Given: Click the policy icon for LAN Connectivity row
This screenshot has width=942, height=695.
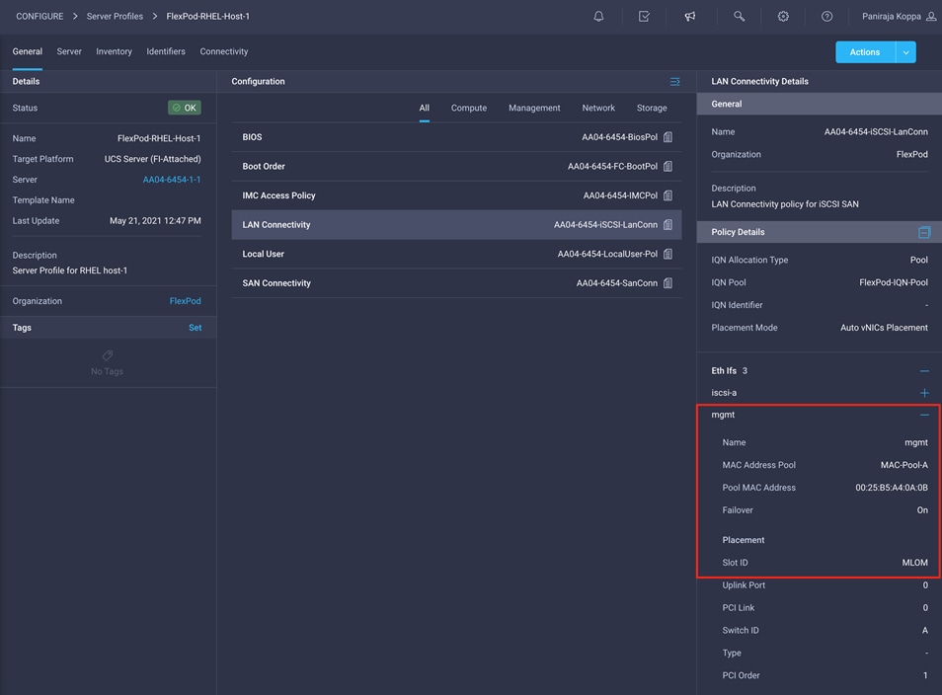Looking at the screenshot, I should [667, 225].
